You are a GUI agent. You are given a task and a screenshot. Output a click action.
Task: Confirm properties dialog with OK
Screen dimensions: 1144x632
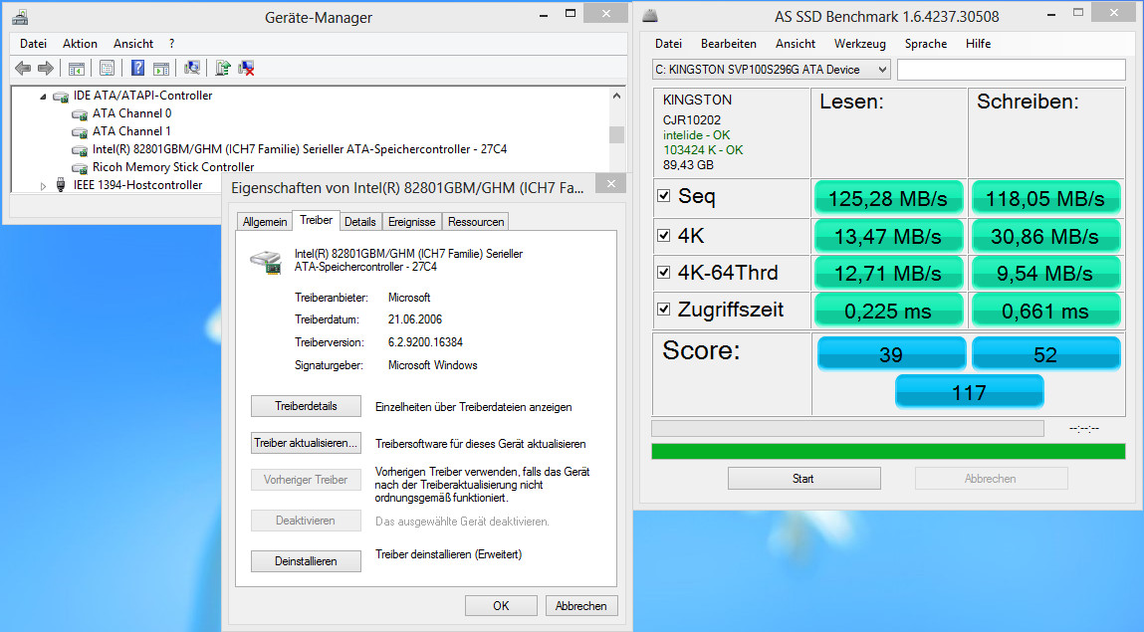click(501, 606)
